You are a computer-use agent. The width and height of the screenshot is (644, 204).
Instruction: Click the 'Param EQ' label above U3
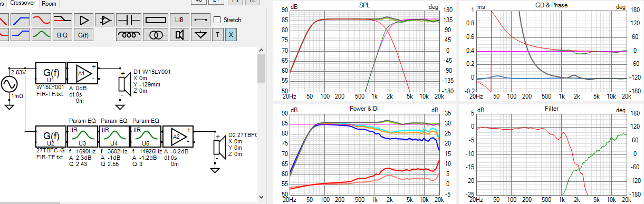point(82,121)
